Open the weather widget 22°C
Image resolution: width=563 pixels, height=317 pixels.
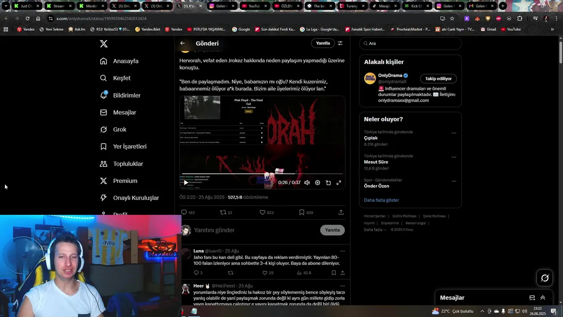[453, 311]
